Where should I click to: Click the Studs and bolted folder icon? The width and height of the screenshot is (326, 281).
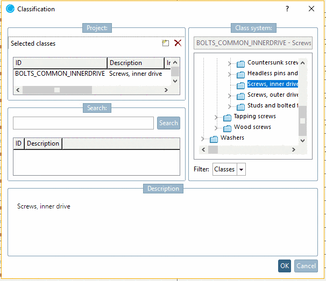241,106
